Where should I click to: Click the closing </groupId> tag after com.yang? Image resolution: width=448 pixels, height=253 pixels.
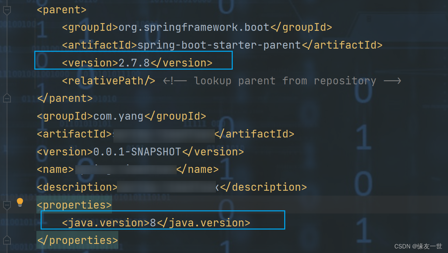point(175,116)
